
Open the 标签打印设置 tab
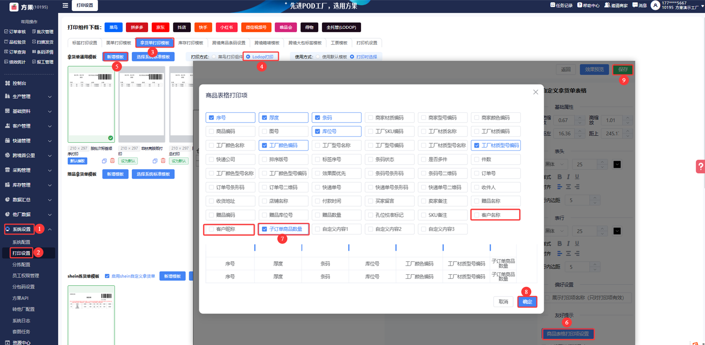[85, 43]
